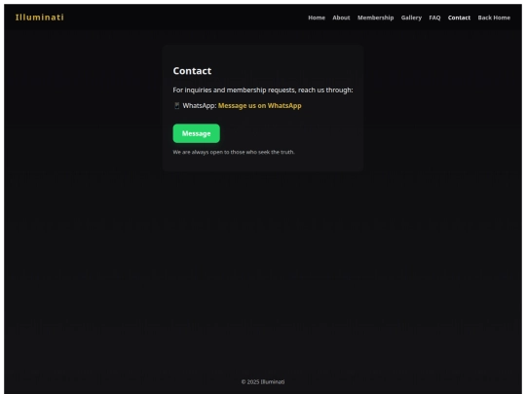The height and width of the screenshot is (394, 526).
Task: Open the FAQ nav link
Action: [x=434, y=18]
